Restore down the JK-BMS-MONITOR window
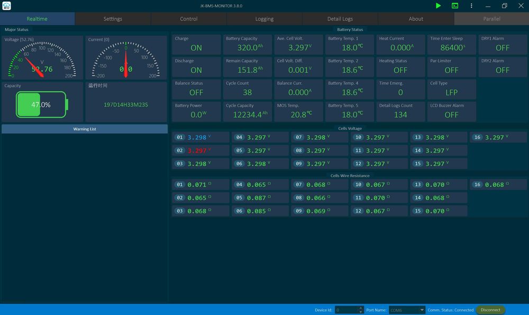The height and width of the screenshot is (315, 529). [x=504, y=6]
